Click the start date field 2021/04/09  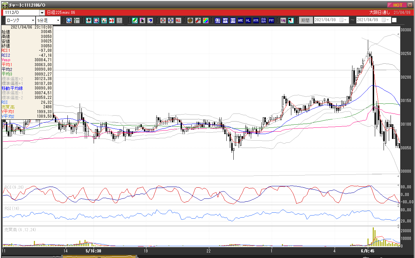(x=327, y=20)
